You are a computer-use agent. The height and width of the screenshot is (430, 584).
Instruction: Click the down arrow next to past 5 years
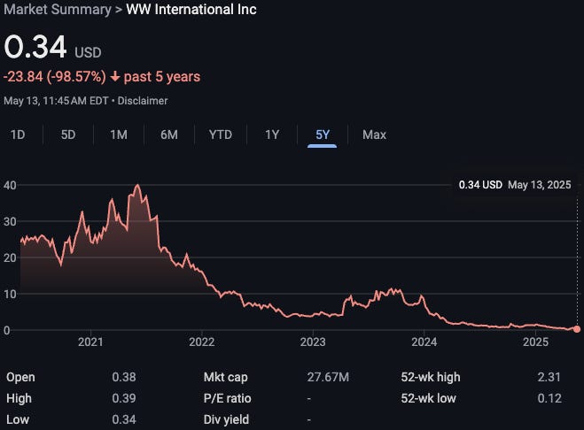(x=115, y=77)
